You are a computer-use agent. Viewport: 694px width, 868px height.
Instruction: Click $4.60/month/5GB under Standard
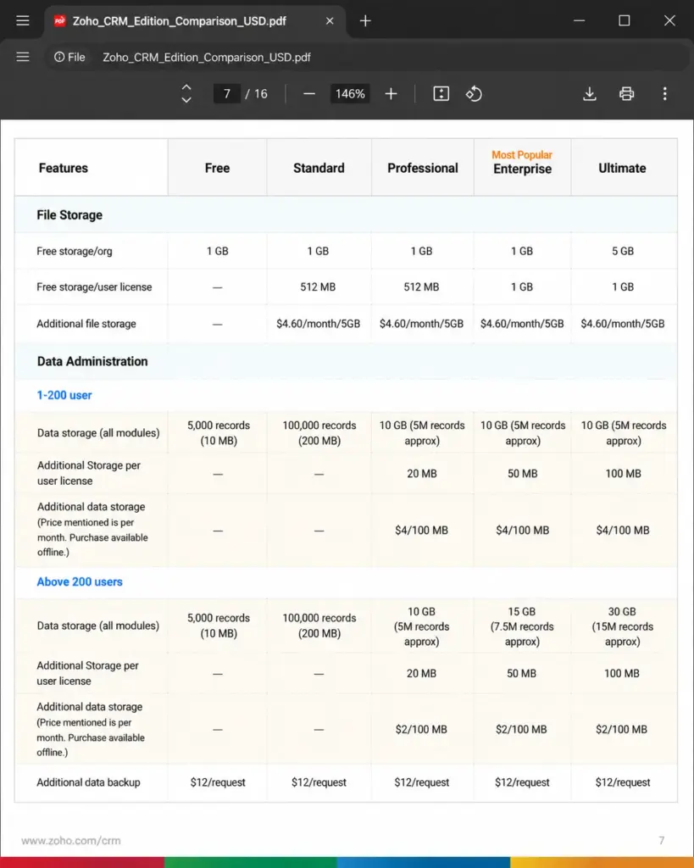(319, 324)
